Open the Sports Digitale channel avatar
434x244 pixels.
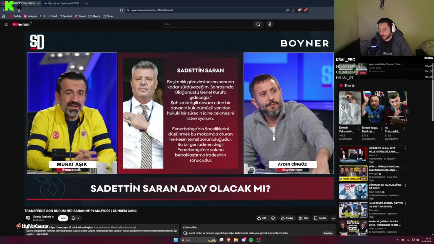click(28, 218)
